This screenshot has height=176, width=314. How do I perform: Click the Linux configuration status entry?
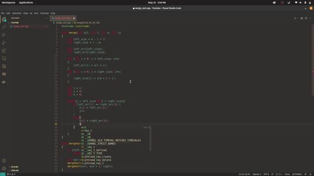(287, 174)
